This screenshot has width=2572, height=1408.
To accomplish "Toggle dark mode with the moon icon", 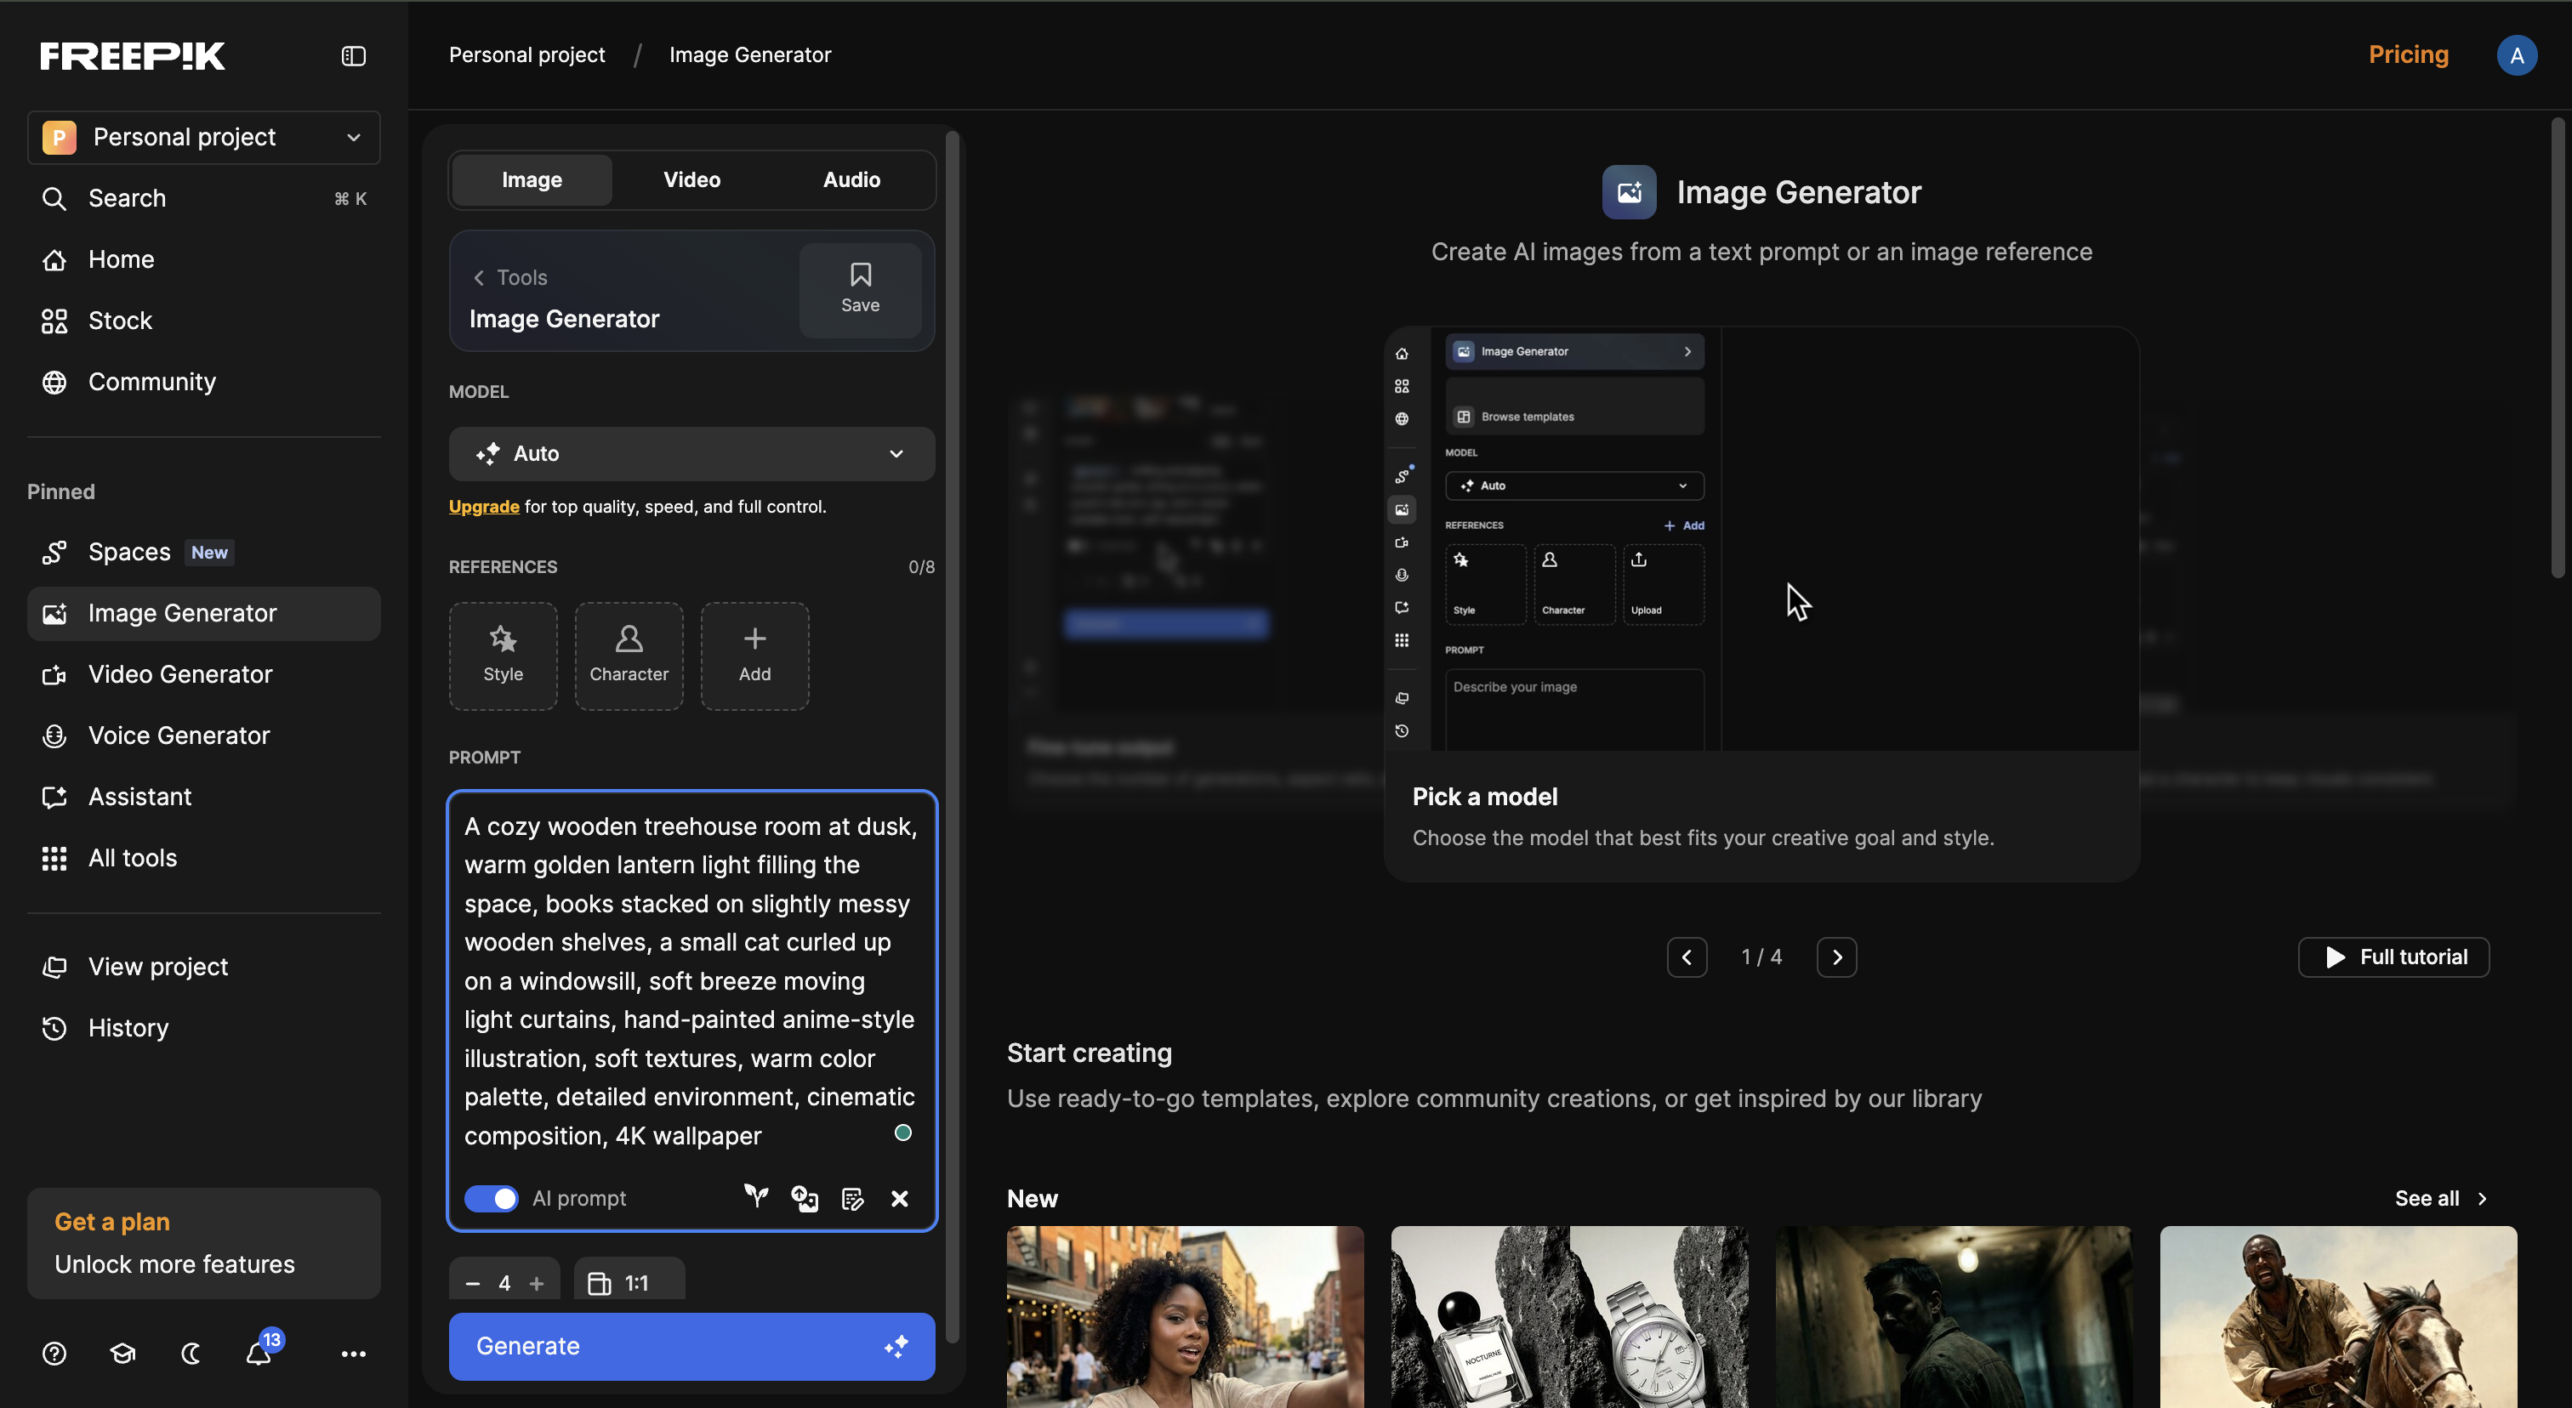I will tap(191, 1353).
